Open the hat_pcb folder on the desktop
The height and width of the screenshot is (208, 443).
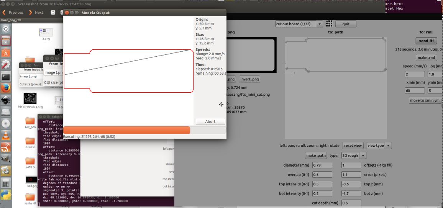tap(30, 121)
